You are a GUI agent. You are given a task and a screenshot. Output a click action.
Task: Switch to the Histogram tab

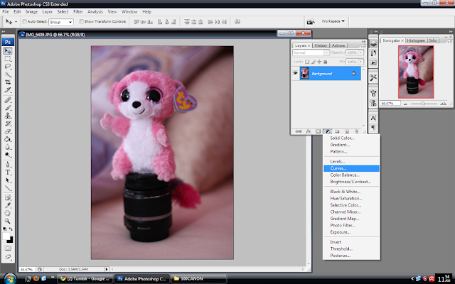coord(416,40)
